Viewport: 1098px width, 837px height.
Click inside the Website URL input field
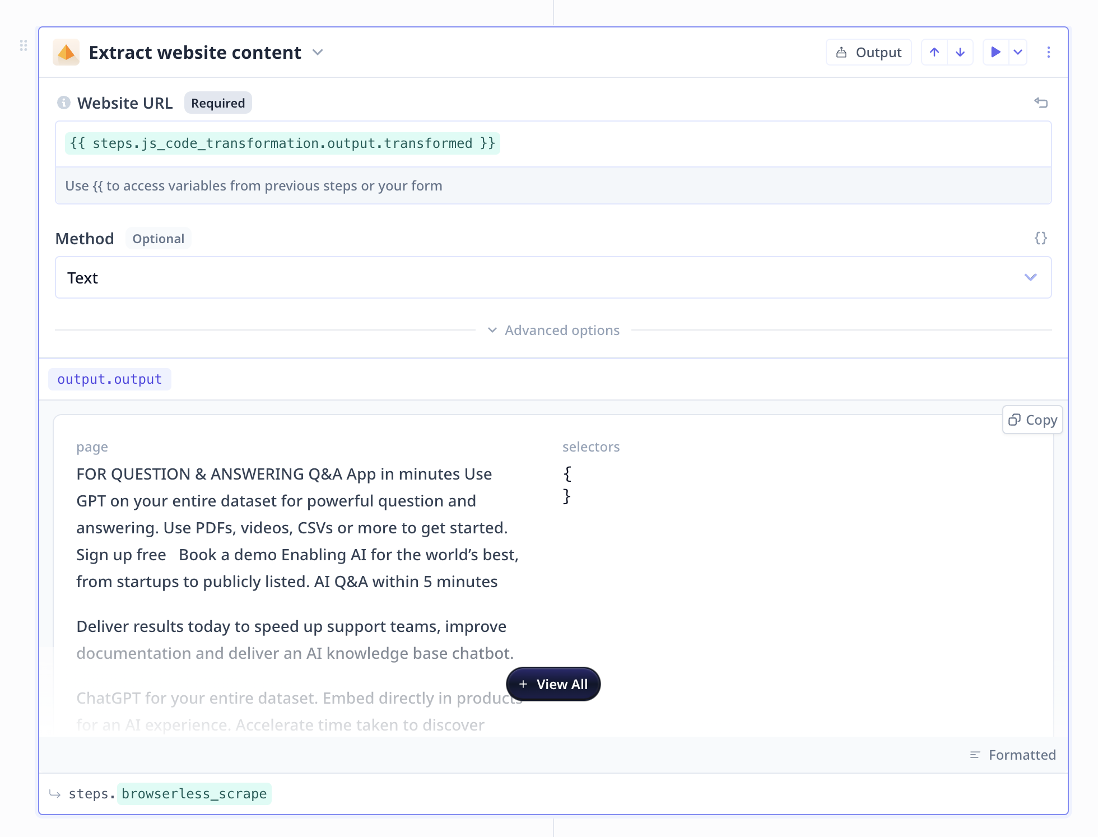(553, 143)
